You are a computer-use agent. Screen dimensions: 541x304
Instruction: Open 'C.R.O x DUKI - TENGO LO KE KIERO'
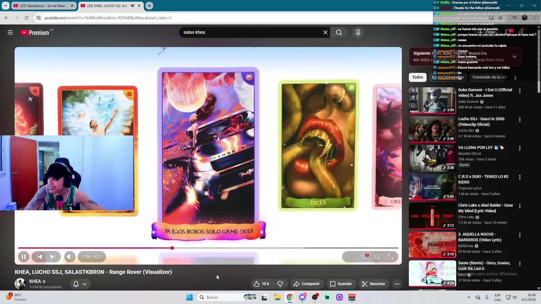coord(483,179)
